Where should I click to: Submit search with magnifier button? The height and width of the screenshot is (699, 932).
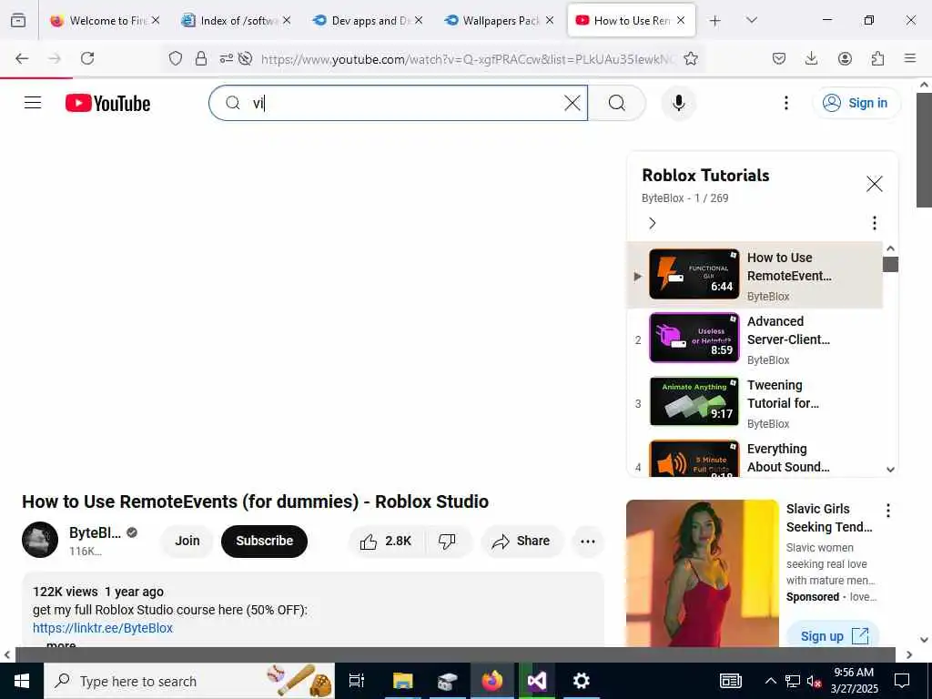point(617,103)
